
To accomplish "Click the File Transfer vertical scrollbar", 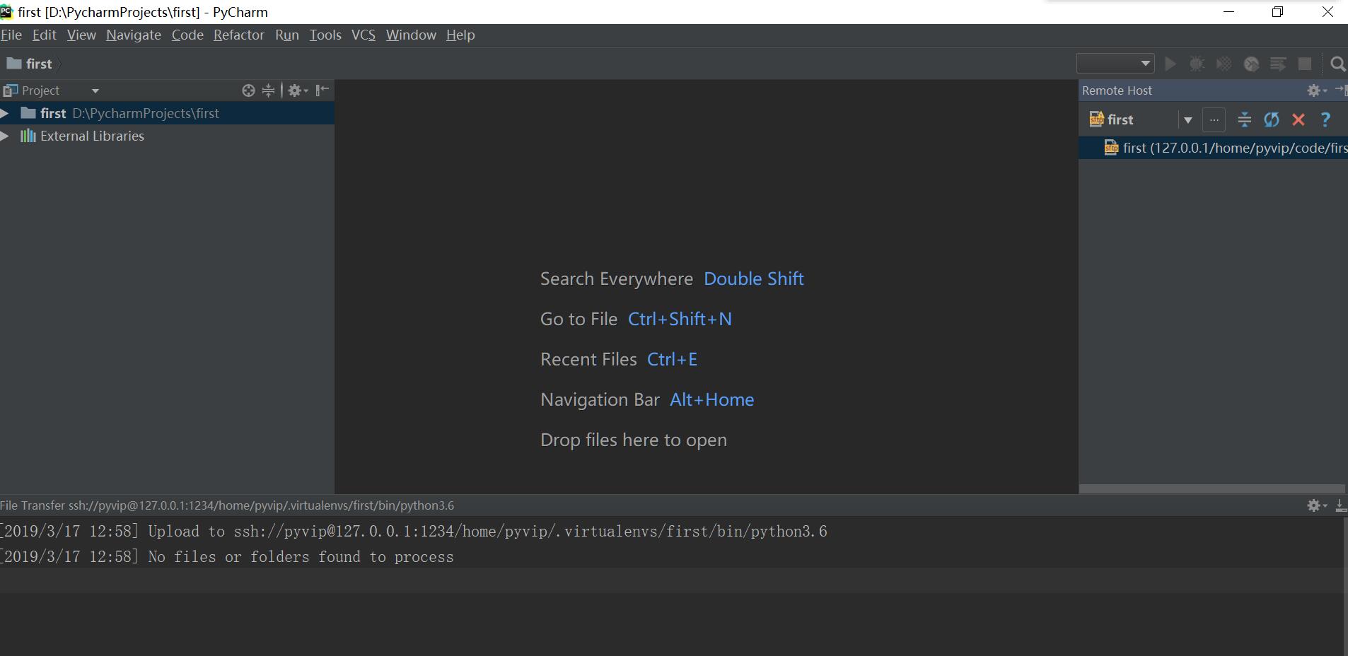I will pyautogui.click(x=1345, y=586).
